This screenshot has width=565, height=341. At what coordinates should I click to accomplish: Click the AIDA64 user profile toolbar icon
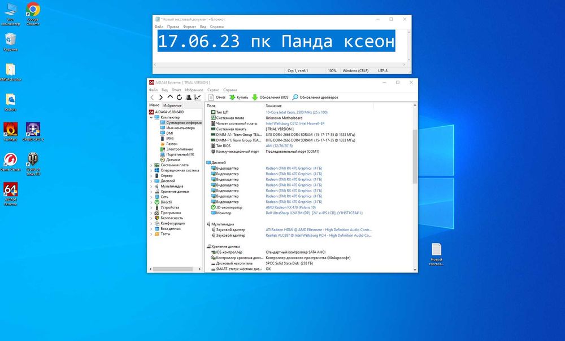point(189,98)
